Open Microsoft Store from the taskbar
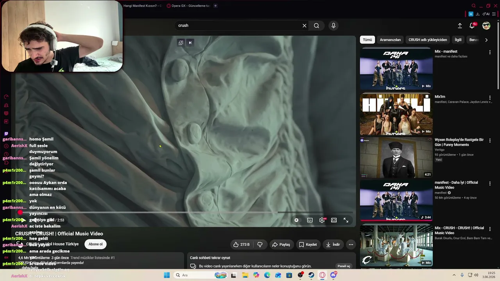The image size is (500, 281). (x=289, y=275)
